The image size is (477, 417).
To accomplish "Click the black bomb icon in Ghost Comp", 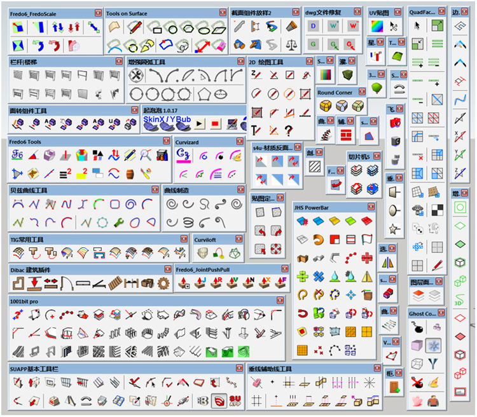I will pyautogui.click(x=417, y=328).
